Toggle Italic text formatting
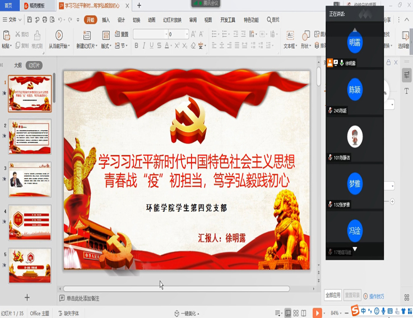Screen dimensions: 413x318 145,45
